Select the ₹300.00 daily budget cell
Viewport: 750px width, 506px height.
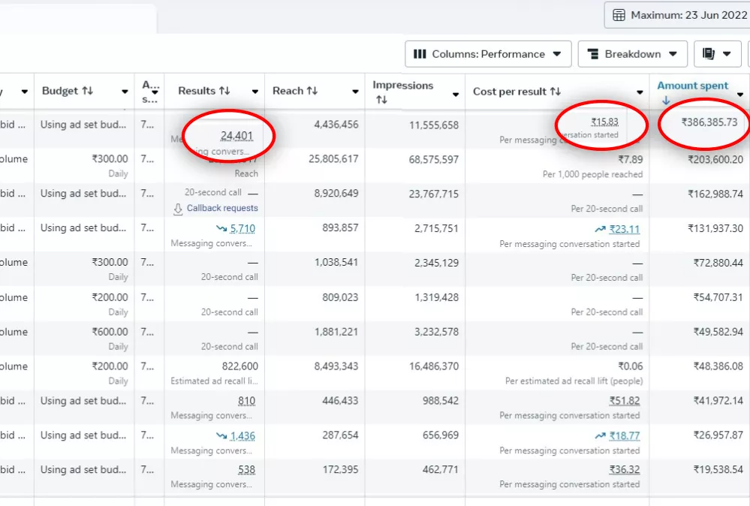coord(110,159)
